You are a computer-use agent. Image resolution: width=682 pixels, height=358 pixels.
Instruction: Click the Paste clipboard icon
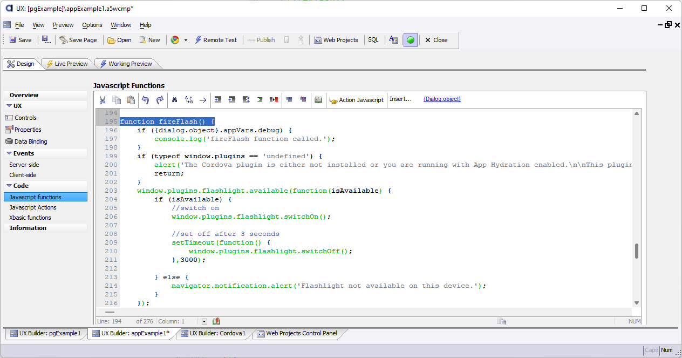131,100
